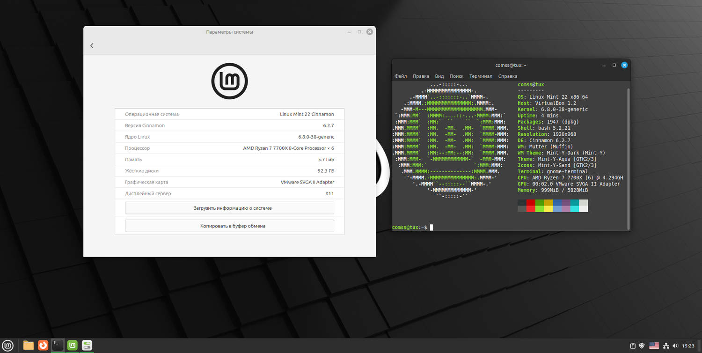The image size is (702, 353).
Task: Click the Icons: Mint-Y-Sand line in terminal
Action: pos(557,165)
